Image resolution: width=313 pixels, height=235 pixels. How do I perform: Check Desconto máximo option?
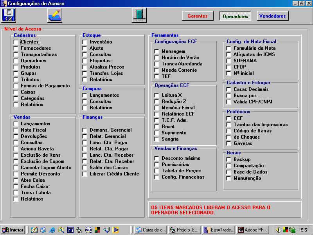click(x=157, y=158)
